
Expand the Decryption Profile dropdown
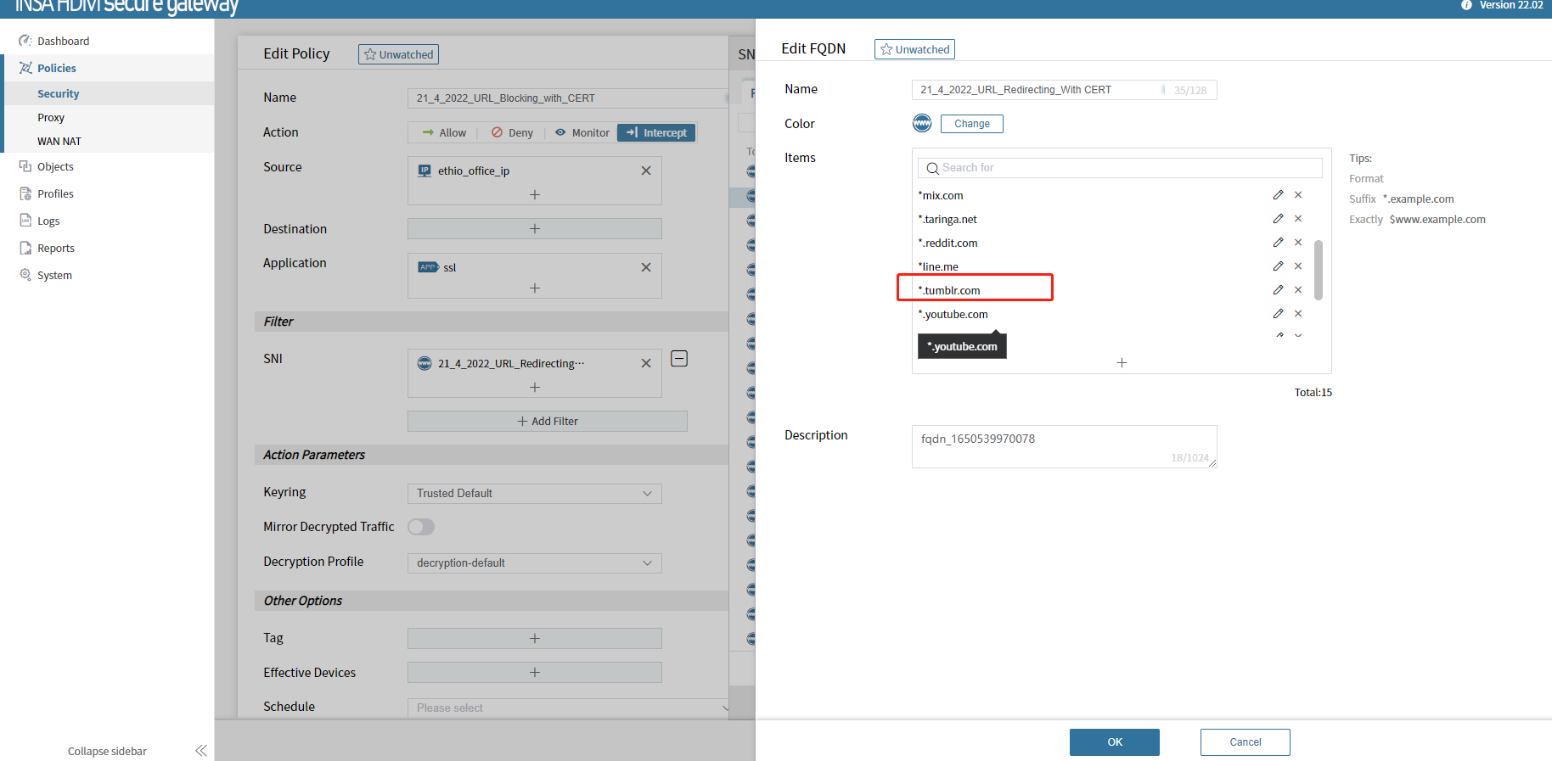[x=534, y=563]
